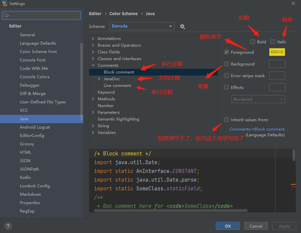Open Android Logcat color settings
This screenshot has width=301, height=233.
pos(35,127)
